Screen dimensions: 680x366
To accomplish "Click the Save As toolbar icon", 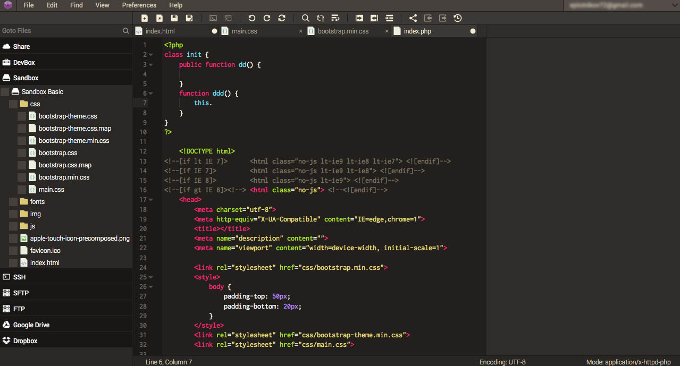I will coord(189,18).
